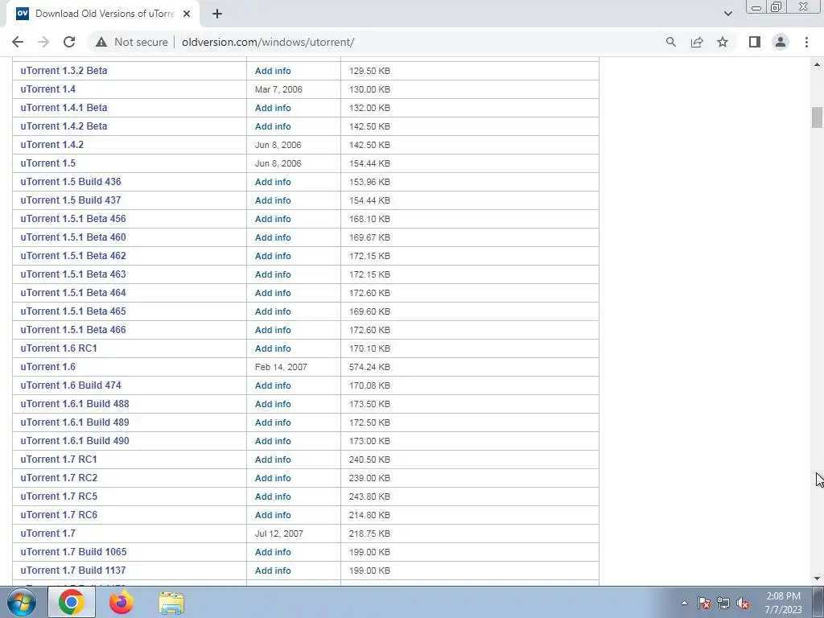Click the vertical scrollbar thumb

click(817, 117)
